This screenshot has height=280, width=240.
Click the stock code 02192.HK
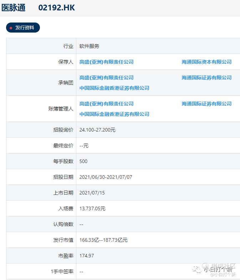[57, 8]
